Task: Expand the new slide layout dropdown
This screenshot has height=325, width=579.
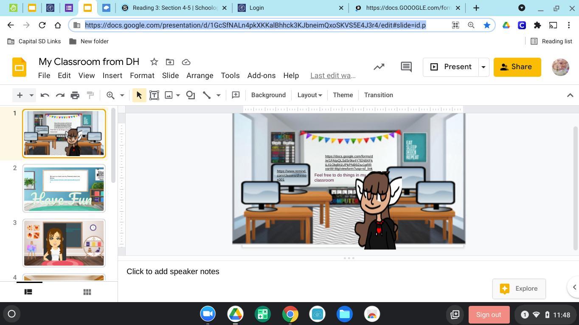Action: (31, 95)
